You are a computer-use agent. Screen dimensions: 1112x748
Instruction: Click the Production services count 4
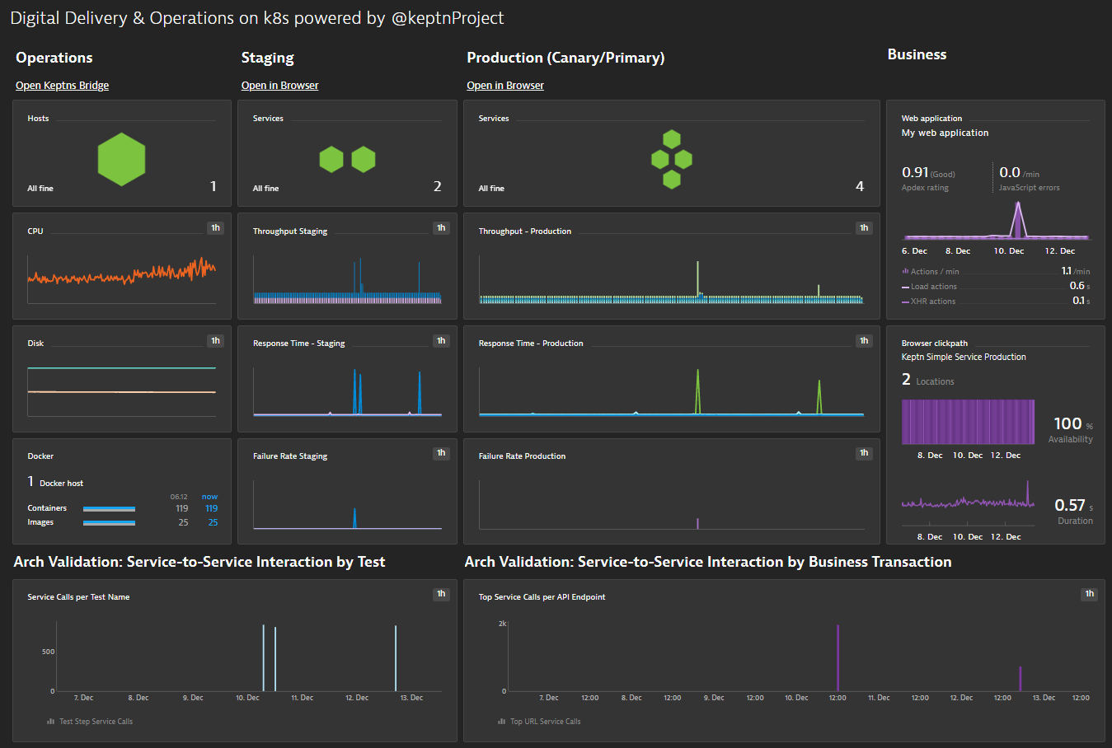pos(860,186)
